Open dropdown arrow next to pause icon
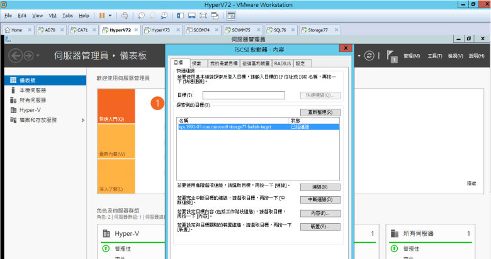491x259 pixels. click(111, 14)
